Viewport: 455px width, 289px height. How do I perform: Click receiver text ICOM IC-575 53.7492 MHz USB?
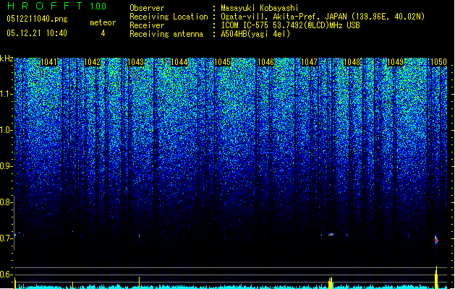pyautogui.click(x=291, y=25)
